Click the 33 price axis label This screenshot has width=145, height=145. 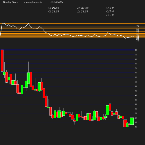pos(136,109)
